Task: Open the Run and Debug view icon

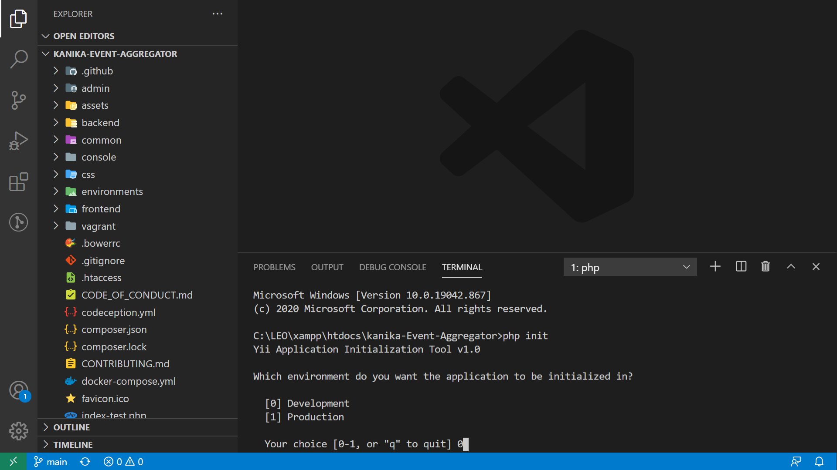Action: click(18, 141)
